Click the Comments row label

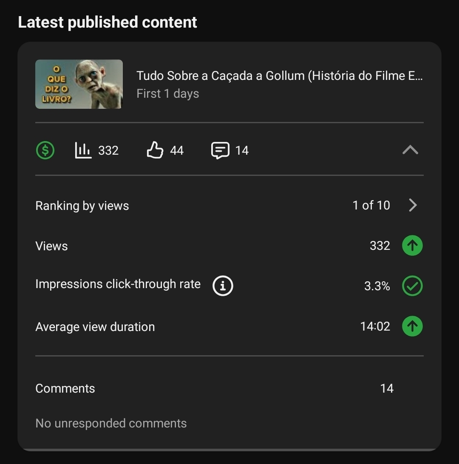pos(65,388)
